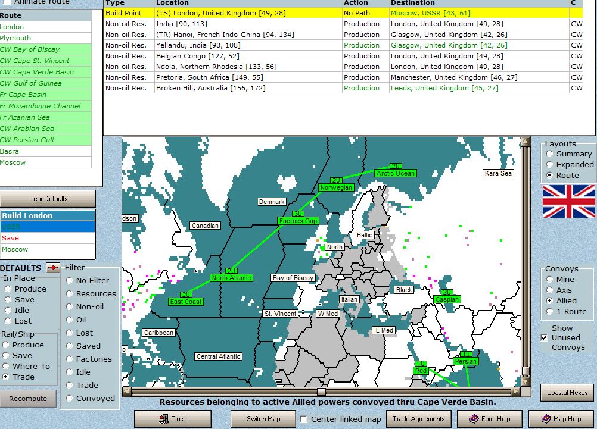Click the Recompute button

28,399
